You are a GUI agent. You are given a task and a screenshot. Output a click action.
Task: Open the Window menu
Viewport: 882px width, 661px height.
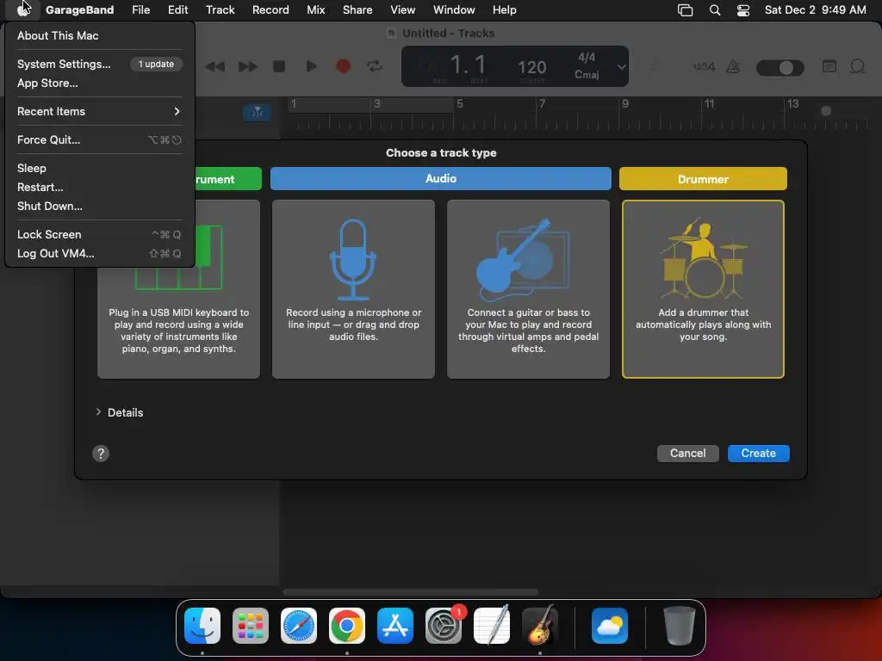[454, 9]
